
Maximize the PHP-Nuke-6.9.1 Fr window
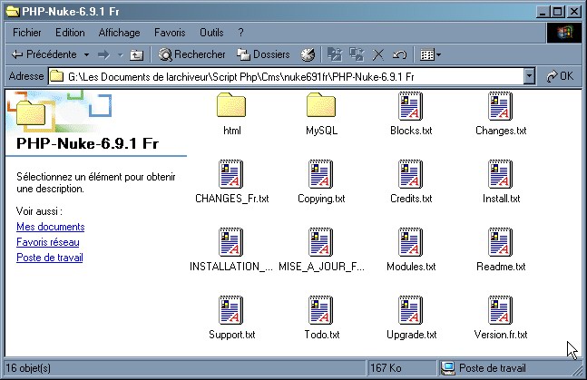558,12
